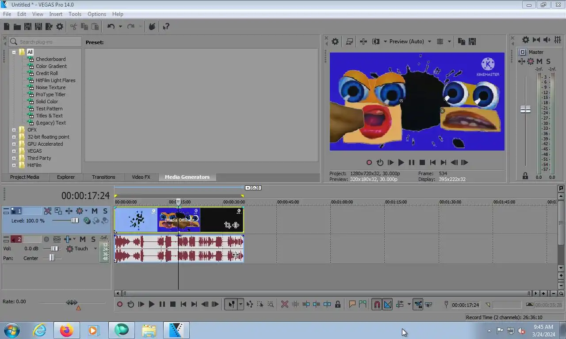Click the Render As icon

pos(49,27)
